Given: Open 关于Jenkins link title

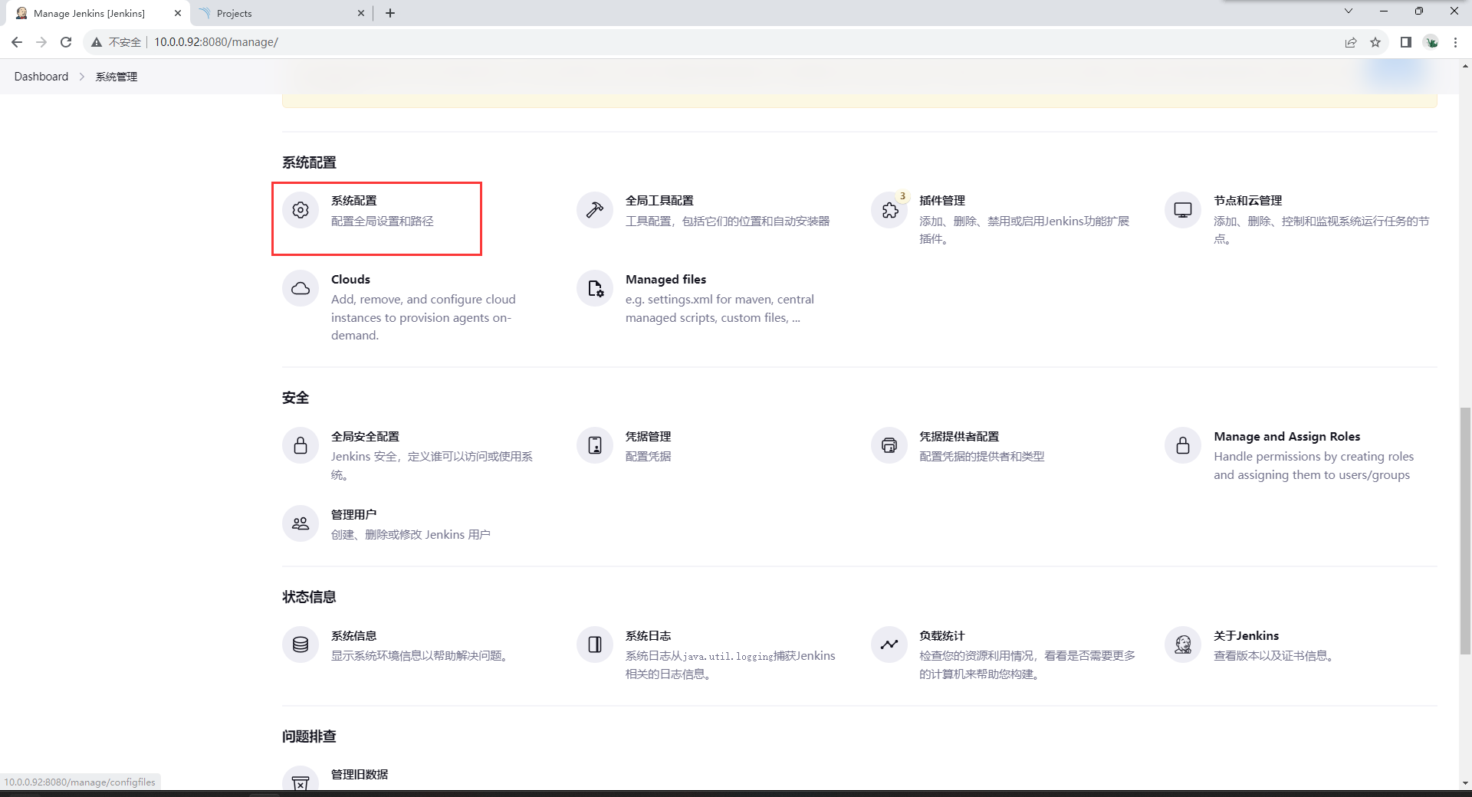Looking at the screenshot, I should pyautogui.click(x=1246, y=636).
